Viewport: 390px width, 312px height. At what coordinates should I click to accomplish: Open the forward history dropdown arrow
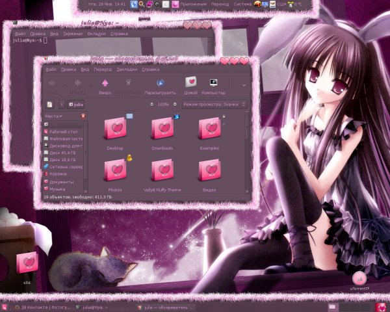click(x=91, y=85)
